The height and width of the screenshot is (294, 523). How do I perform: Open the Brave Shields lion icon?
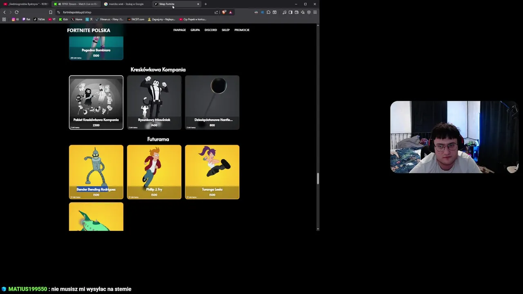pos(224,12)
